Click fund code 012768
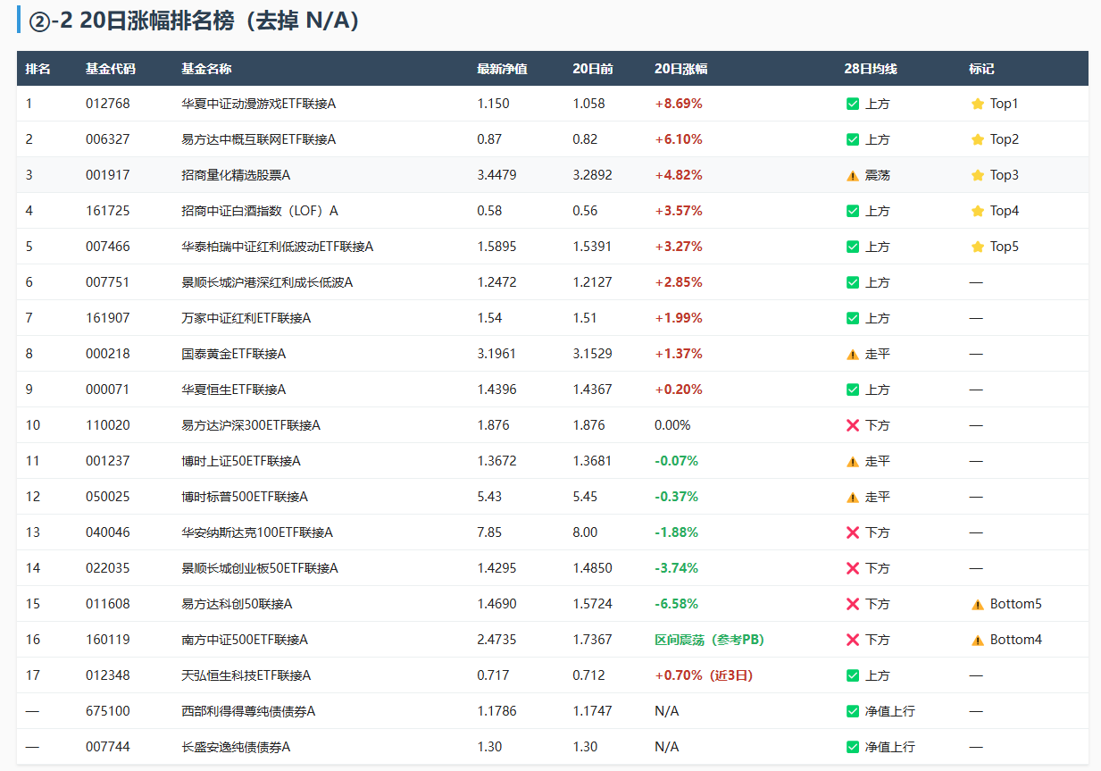 coord(108,104)
